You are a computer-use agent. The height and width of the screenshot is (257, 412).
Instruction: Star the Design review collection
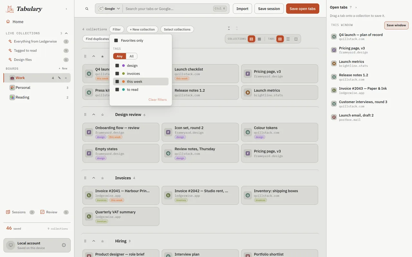click(102, 115)
